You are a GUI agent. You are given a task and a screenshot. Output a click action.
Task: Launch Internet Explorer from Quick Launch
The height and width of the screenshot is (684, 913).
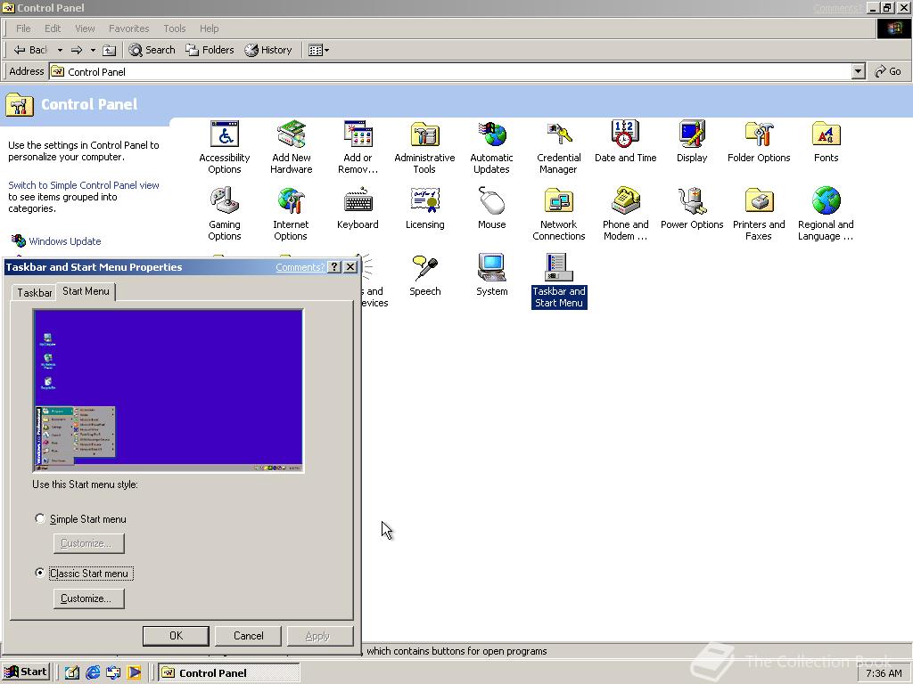coord(93,673)
